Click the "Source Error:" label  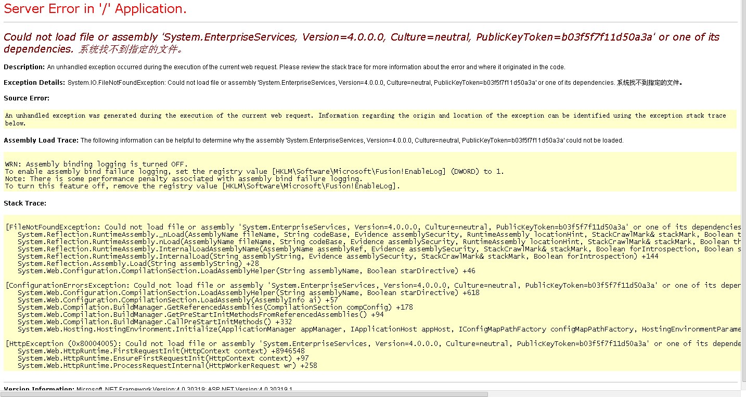tap(27, 98)
